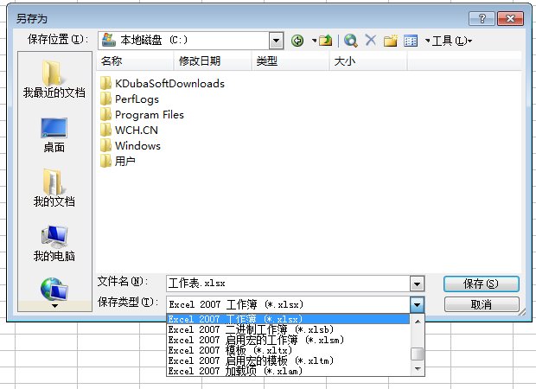Sort by 名称 column header

pos(136,61)
